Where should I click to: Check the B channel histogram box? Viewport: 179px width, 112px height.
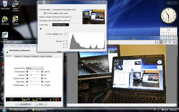point(67,47)
